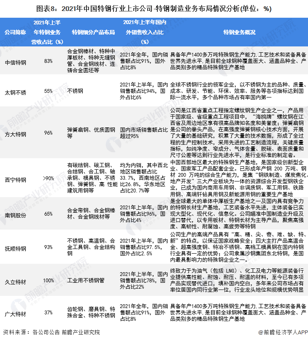This screenshot has width=308, height=341.
Task: Click the company name '中信特钢'
Action: (x=16, y=62)
